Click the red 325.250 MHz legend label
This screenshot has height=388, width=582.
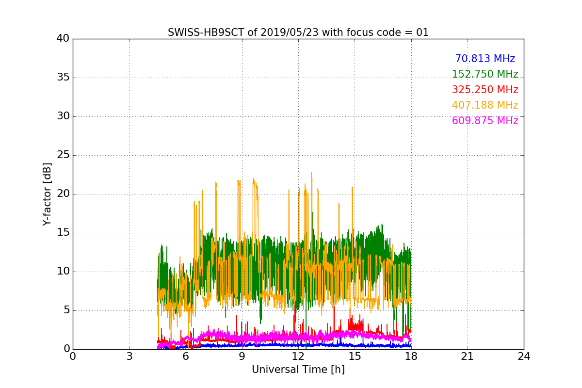485,90
